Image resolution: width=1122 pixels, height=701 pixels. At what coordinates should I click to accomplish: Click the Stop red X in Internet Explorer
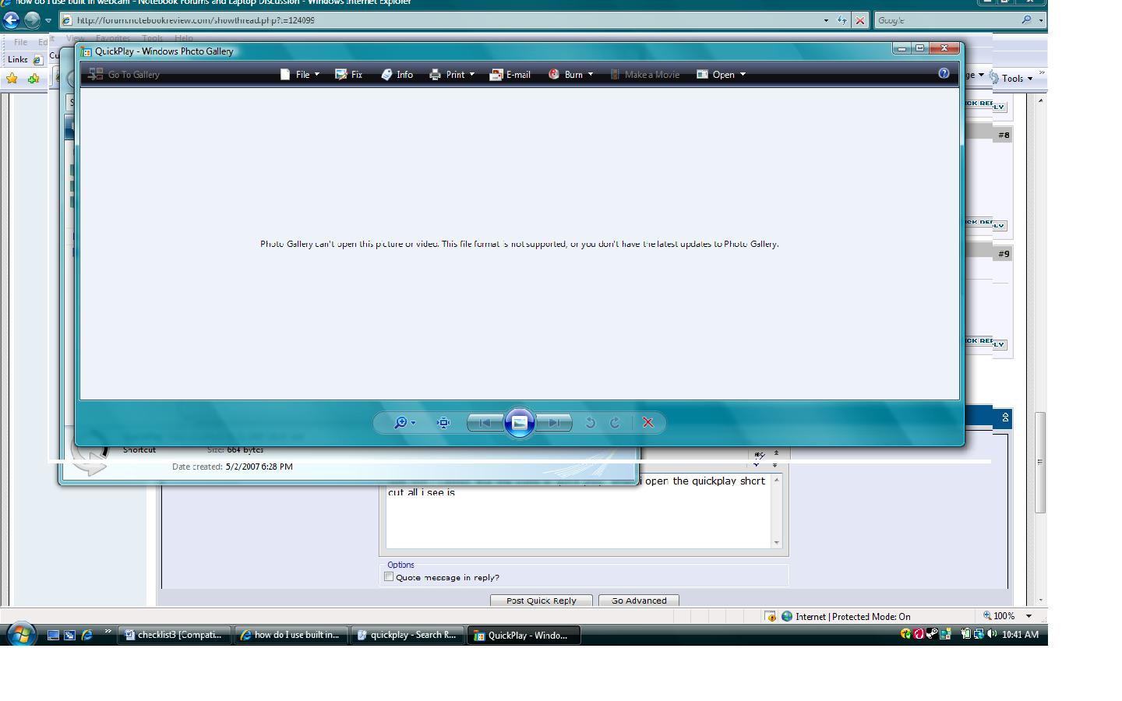860,20
